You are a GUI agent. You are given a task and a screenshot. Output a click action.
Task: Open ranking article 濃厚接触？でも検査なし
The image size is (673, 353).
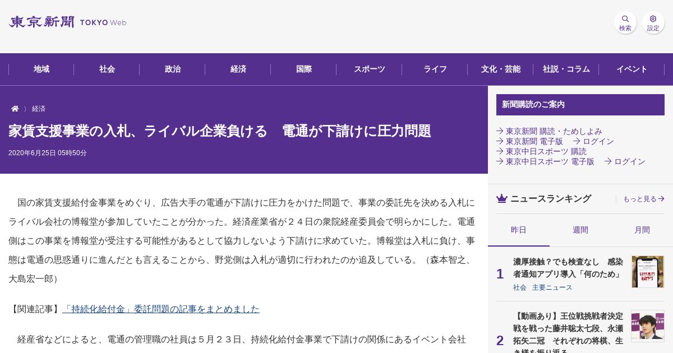tap(568, 268)
